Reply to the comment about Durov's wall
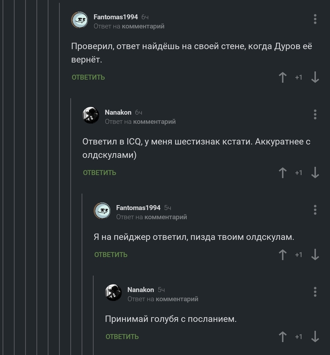The height and width of the screenshot is (355, 330). click(x=88, y=77)
